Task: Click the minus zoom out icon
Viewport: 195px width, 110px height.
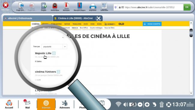Action: point(140,105)
